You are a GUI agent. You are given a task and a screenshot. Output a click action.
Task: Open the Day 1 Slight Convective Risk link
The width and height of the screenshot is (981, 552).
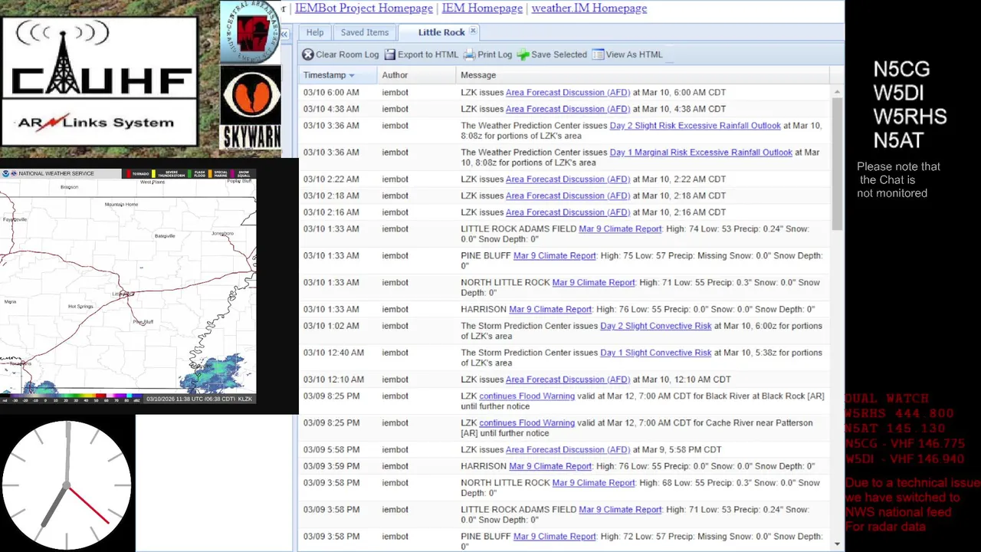coord(656,353)
